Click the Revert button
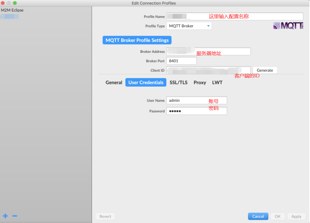 [x=105, y=216]
